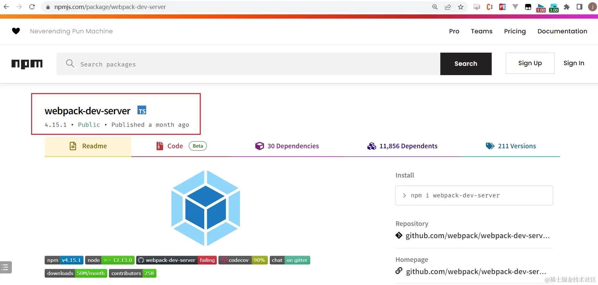598x285 pixels.
Task: Copy the npm i webpack-dev-server install command
Action: [x=474, y=195]
